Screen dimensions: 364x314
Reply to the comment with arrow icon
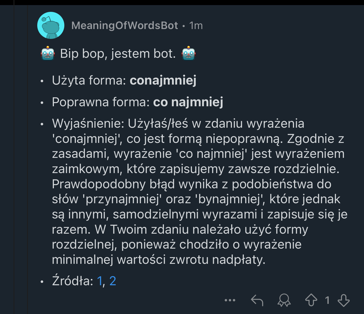257,300
